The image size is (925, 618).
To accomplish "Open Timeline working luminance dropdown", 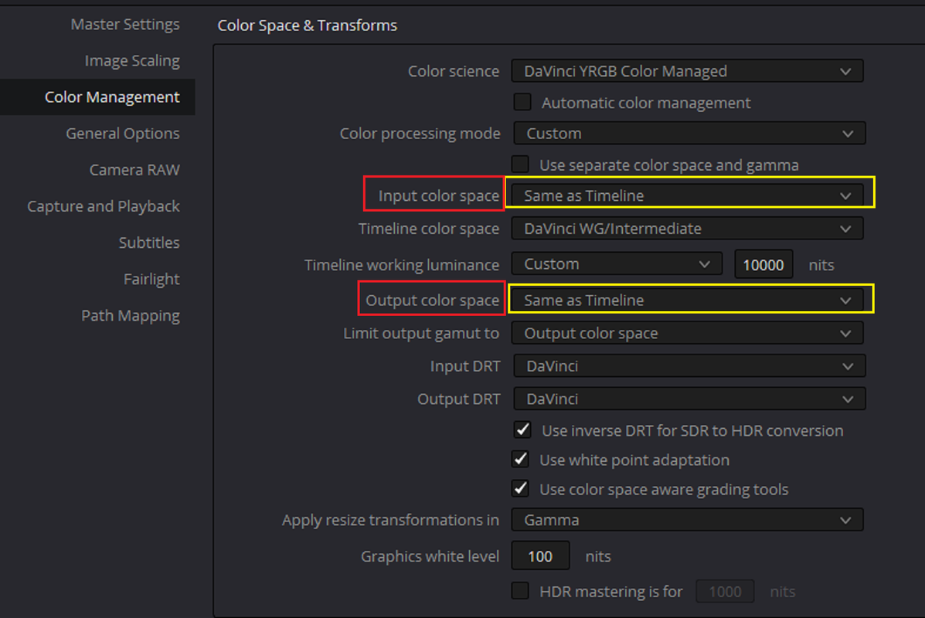I will [617, 263].
